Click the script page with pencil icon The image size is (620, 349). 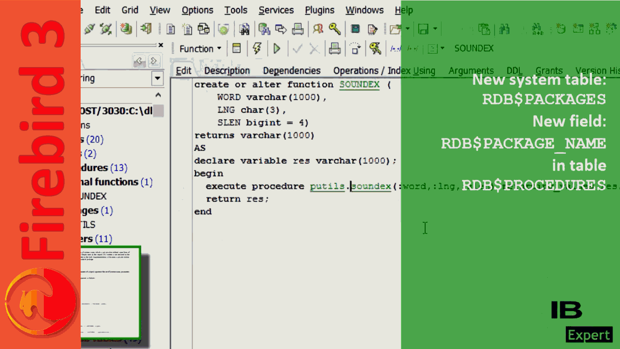(x=372, y=29)
